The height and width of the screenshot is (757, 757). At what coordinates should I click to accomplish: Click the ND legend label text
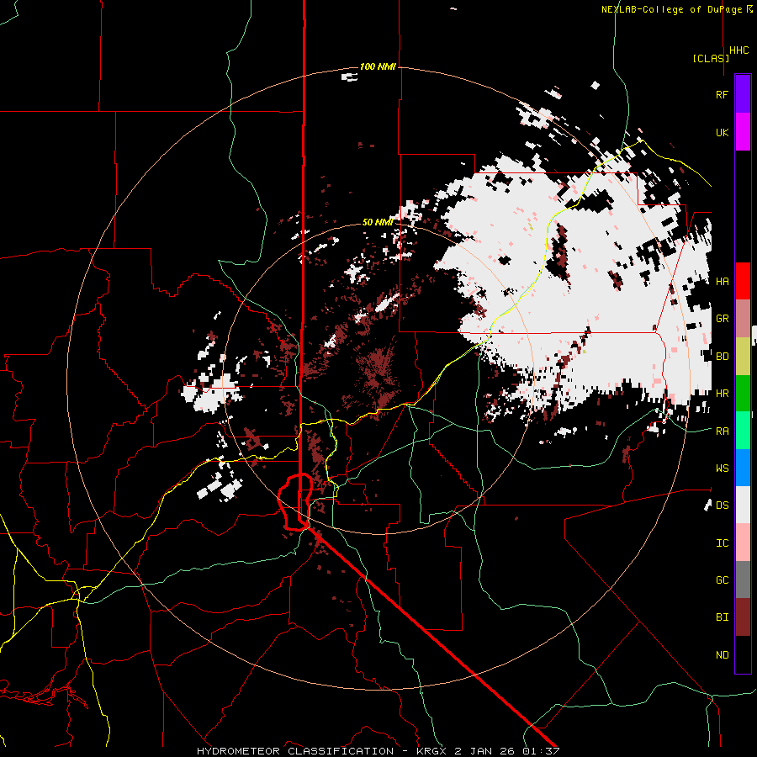coord(722,654)
